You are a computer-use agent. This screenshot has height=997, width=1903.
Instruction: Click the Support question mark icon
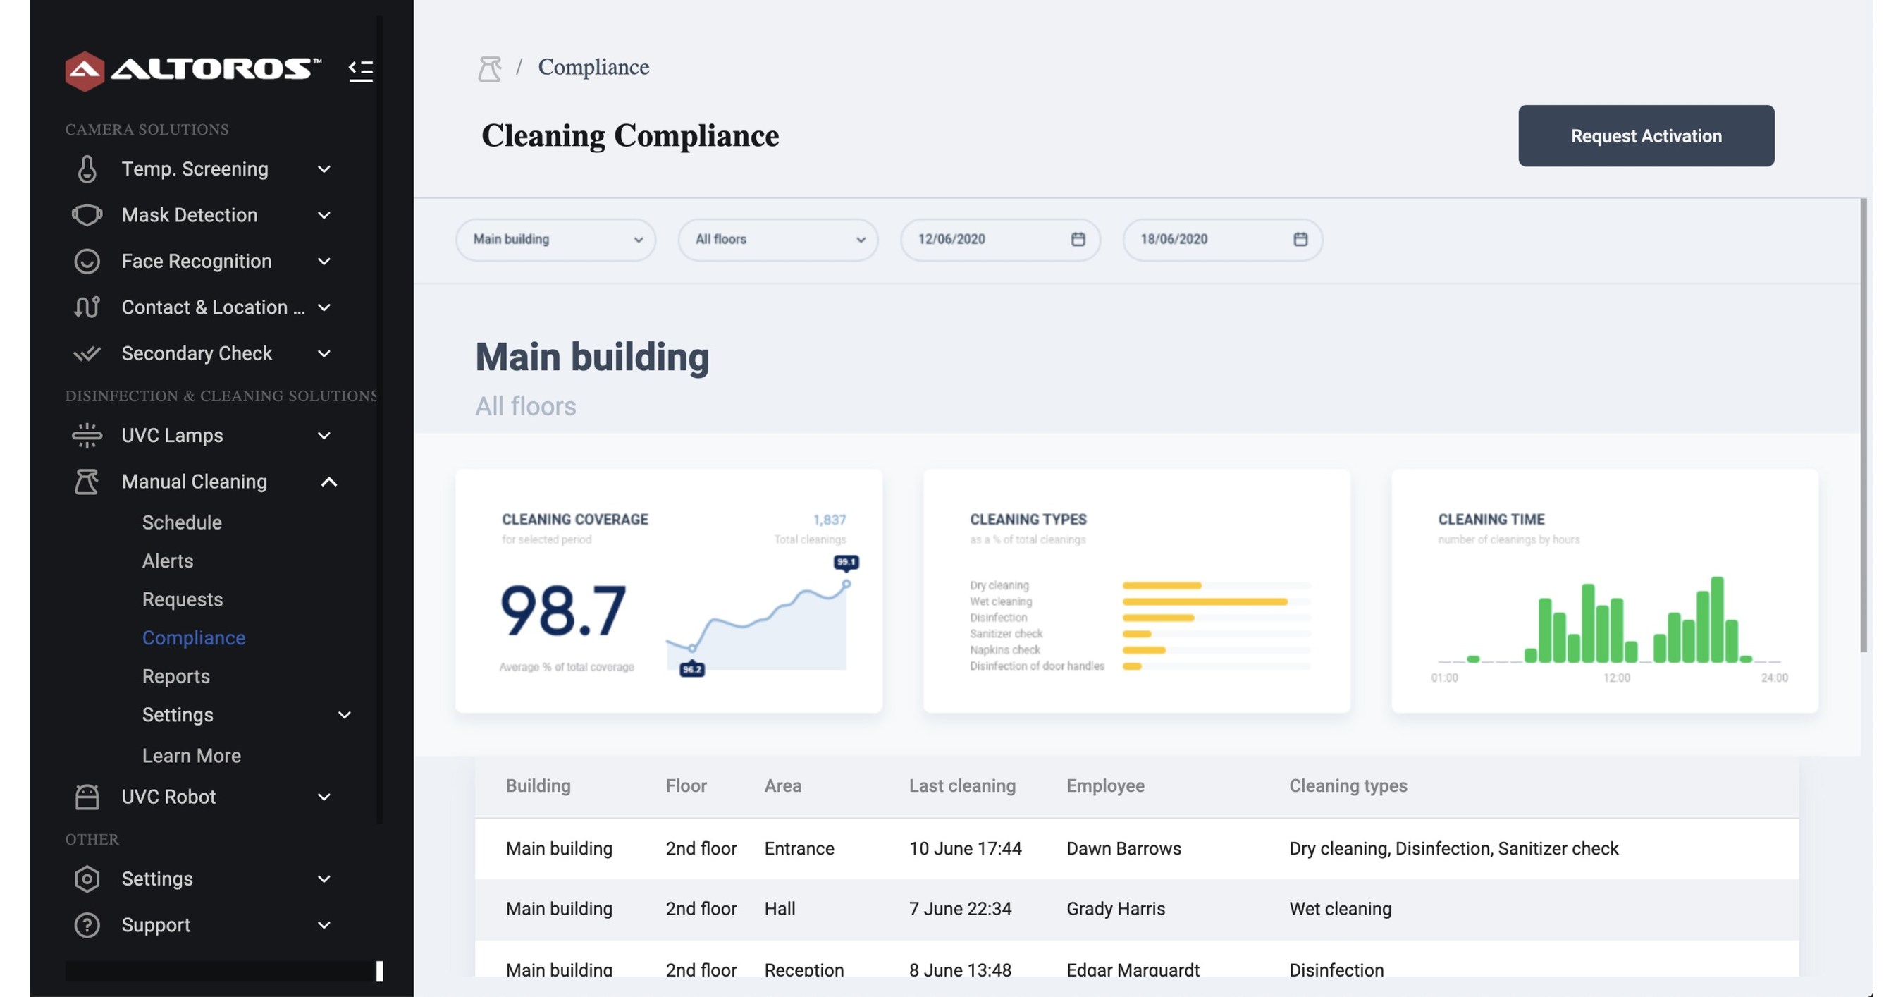coord(87,924)
